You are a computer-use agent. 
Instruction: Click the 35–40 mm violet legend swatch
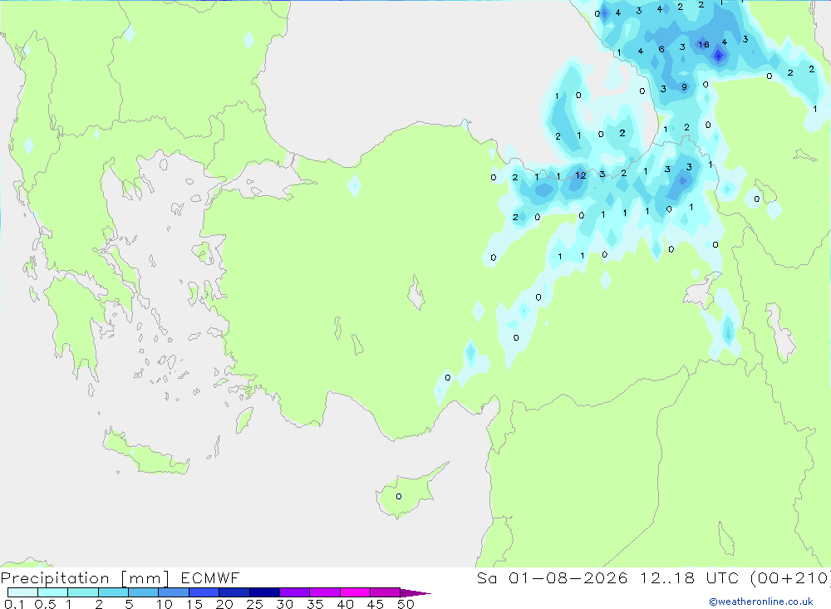(x=325, y=592)
